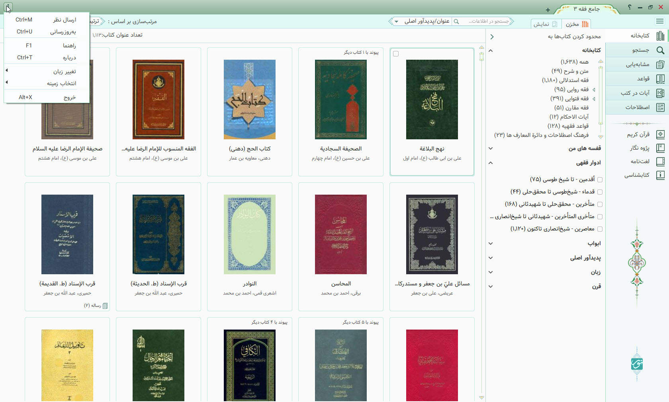The image size is (669, 402).
Task: Choose خروج from menu
Action: click(x=47, y=97)
